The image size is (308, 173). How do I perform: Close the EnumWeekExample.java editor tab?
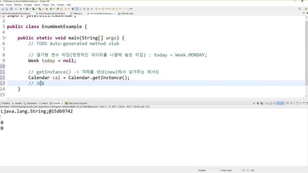[115, 13]
